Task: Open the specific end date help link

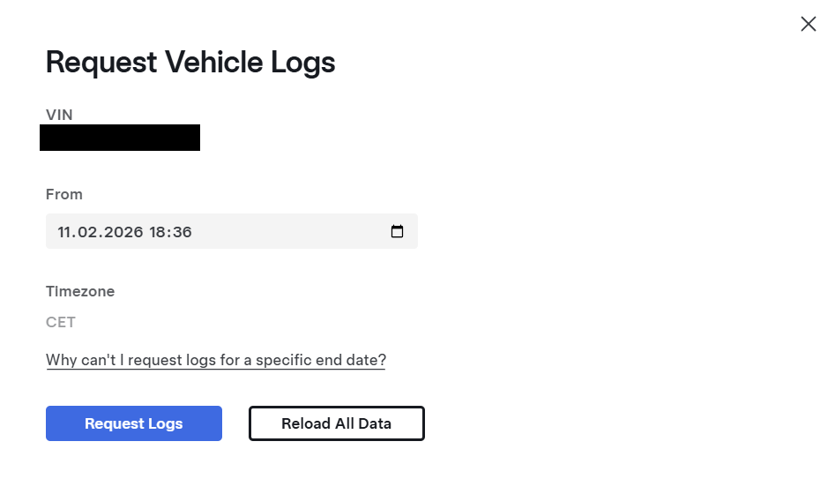Action: pos(216,360)
